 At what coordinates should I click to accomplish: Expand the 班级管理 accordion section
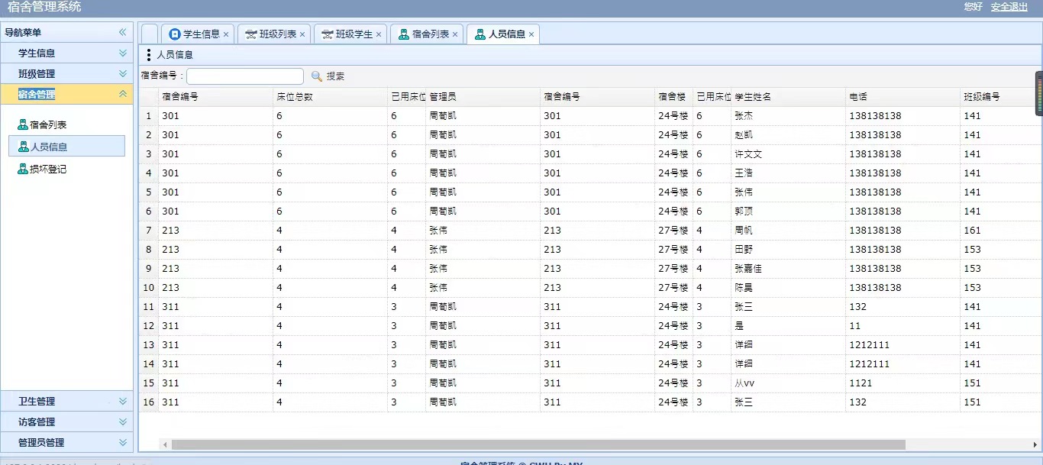[x=122, y=74]
